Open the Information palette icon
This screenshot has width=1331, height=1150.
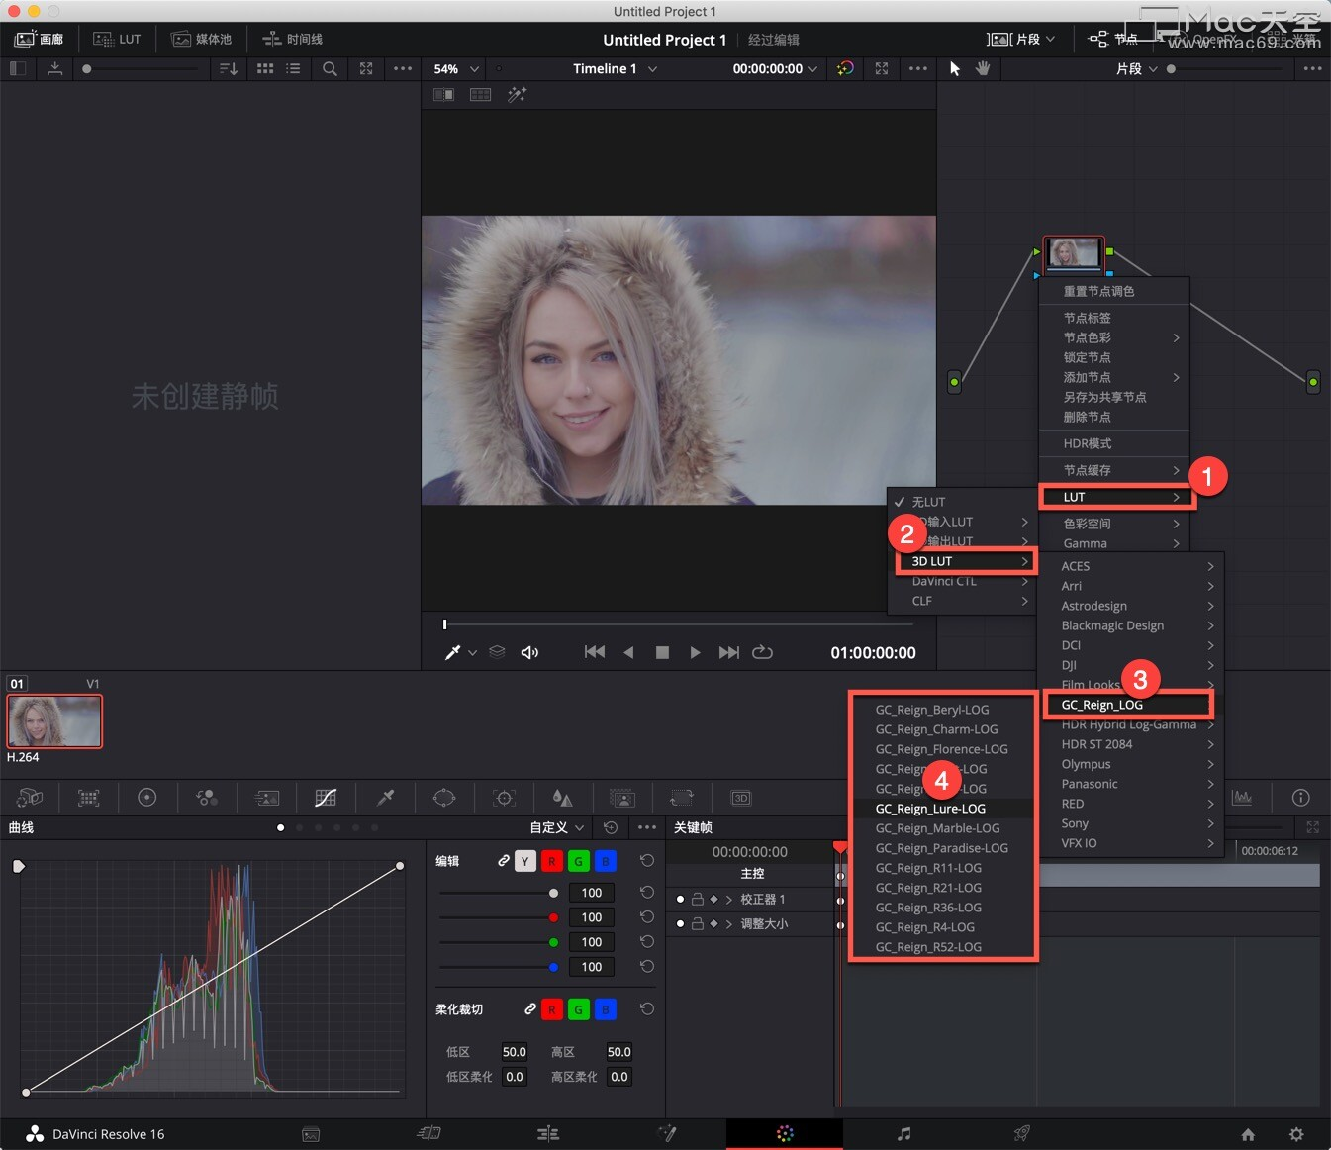coord(1301,798)
